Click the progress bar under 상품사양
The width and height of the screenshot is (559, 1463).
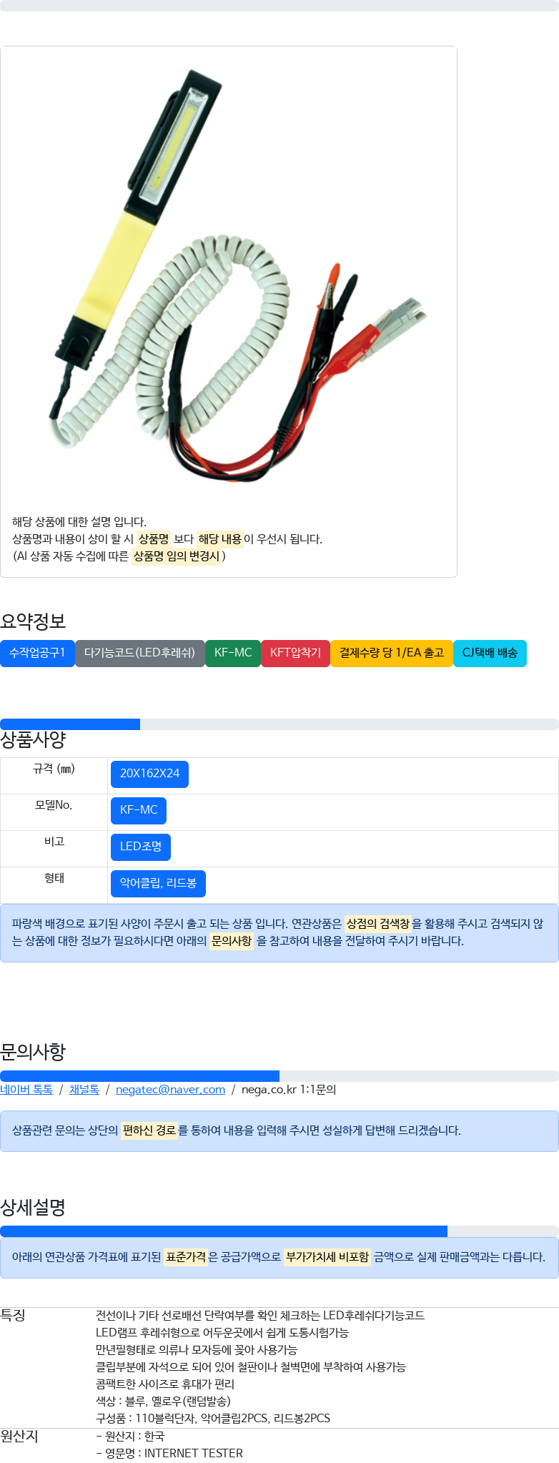(279, 724)
